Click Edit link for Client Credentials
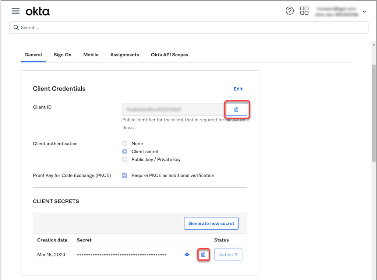This screenshot has width=377, height=280. point(238,89)
